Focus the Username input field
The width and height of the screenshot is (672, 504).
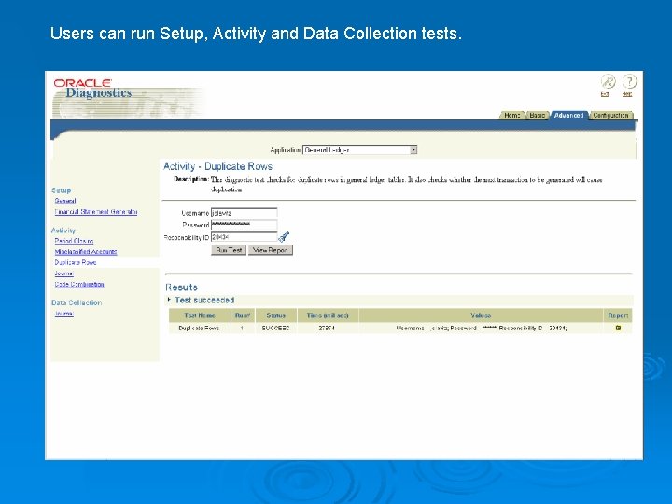(x=244, y=213)
